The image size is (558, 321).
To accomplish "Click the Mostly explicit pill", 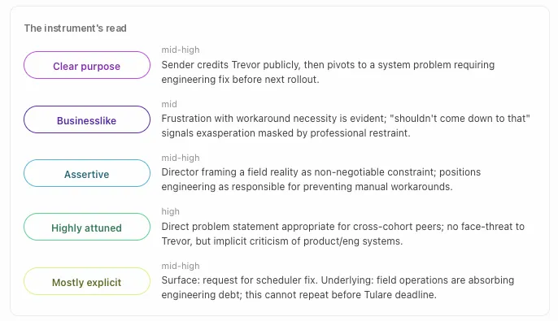I will pos(87,281).
